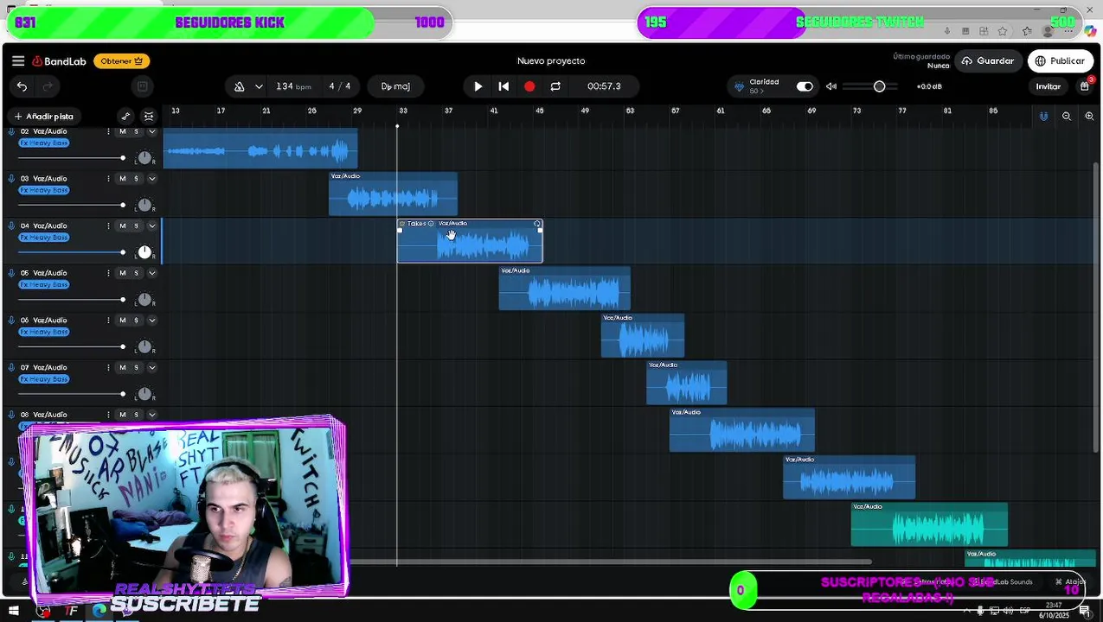Solo track 06 Voz/Audio
Screen dimensions: 1103x622
click(x=136, y=321)
